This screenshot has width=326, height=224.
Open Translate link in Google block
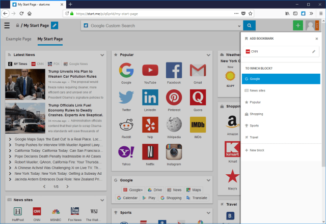coord(197,198)
